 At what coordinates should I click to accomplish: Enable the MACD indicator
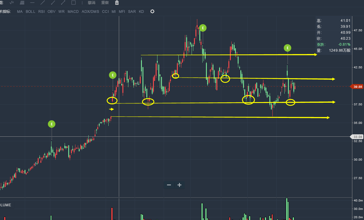click(73, 12)
